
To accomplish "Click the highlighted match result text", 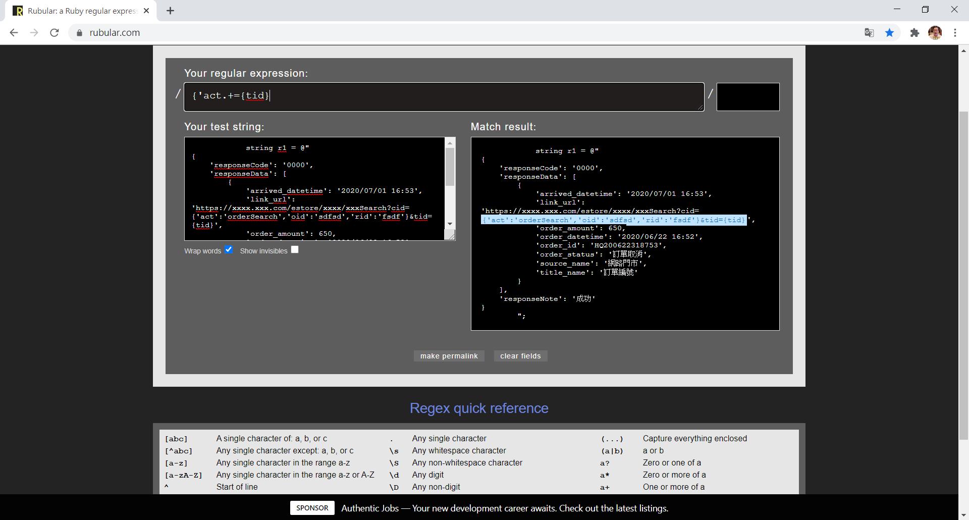I will [x=614, y=220].
